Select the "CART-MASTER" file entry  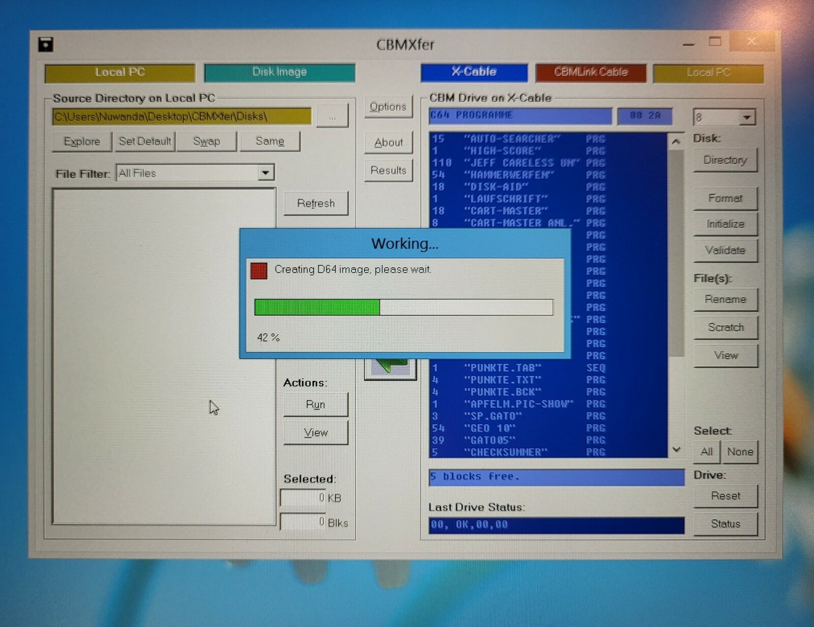(x=548, y=211)
